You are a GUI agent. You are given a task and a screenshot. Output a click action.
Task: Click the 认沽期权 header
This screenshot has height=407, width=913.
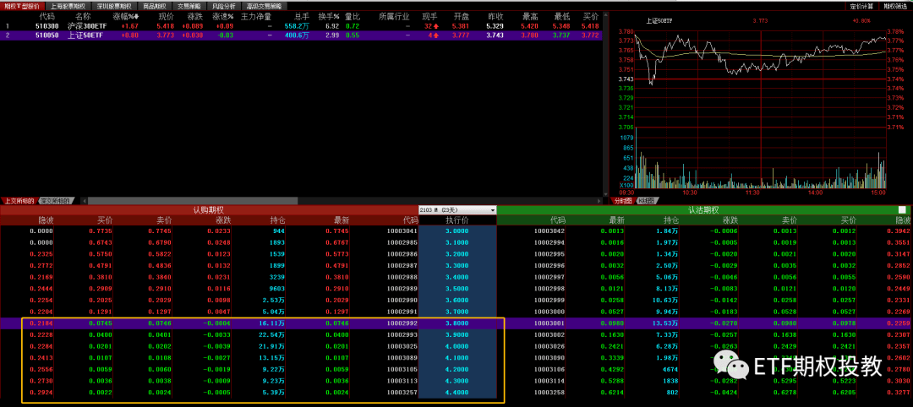point(703,210)
